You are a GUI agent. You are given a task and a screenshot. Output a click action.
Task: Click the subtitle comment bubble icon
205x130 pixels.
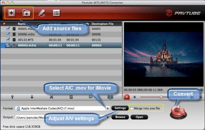coord(90,97)
